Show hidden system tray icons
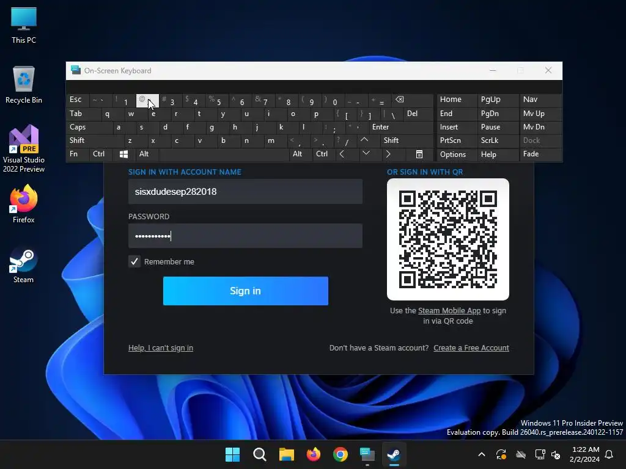This screenshot has height=469, width=626. (482, 454)
